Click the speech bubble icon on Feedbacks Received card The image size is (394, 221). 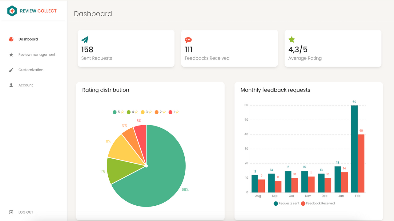[x=188, y=40]
